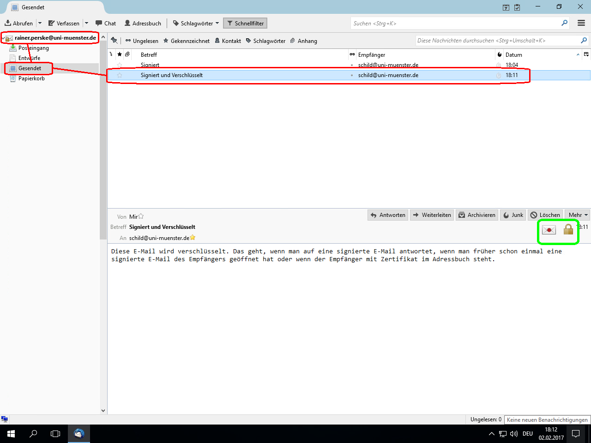
Task: Click Thunderbird icon in Windows taskbar
Action: [x=79, y=434]
